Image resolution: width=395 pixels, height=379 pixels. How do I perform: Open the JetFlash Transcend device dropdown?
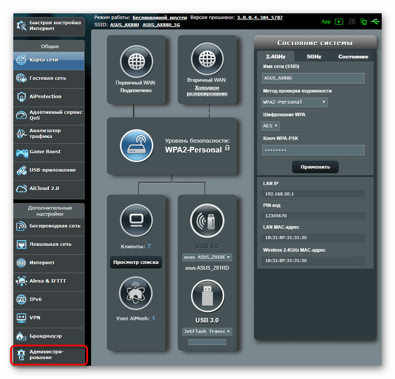[207, 331]
